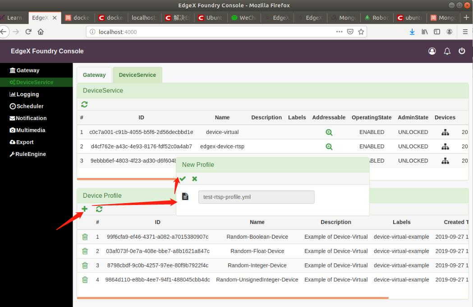Click the OperatingState column header

(x=372, y=118)
